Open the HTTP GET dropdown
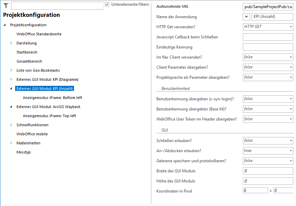The height and width of the screenshot is (206, 296). pos(290,27)
